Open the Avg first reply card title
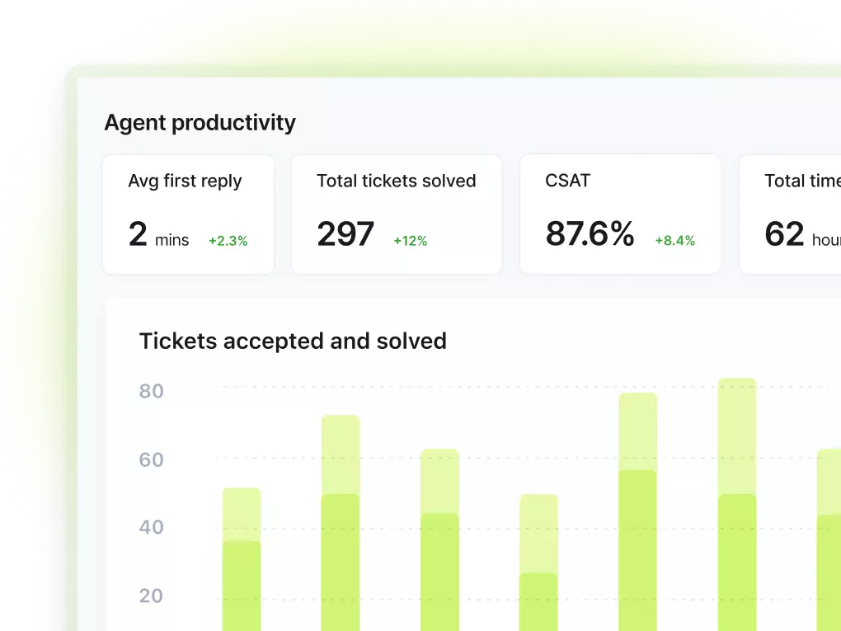Screen dimensions: 841x631 click(x=185, y=181)
